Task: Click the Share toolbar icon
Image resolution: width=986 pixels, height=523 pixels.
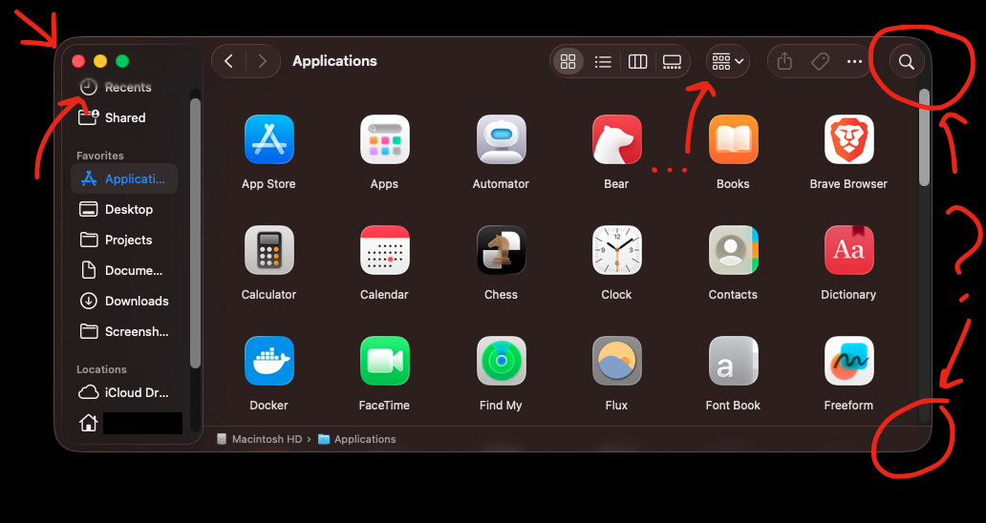Action: [784, 61]
